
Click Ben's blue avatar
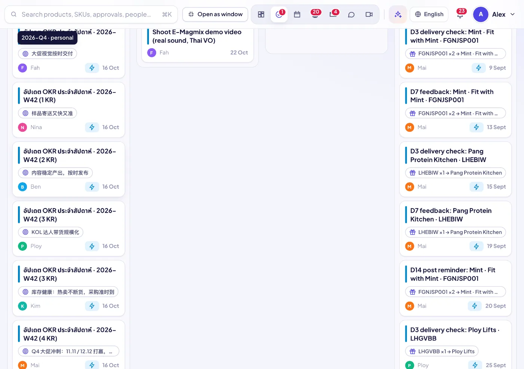click(x=22, y=187)
